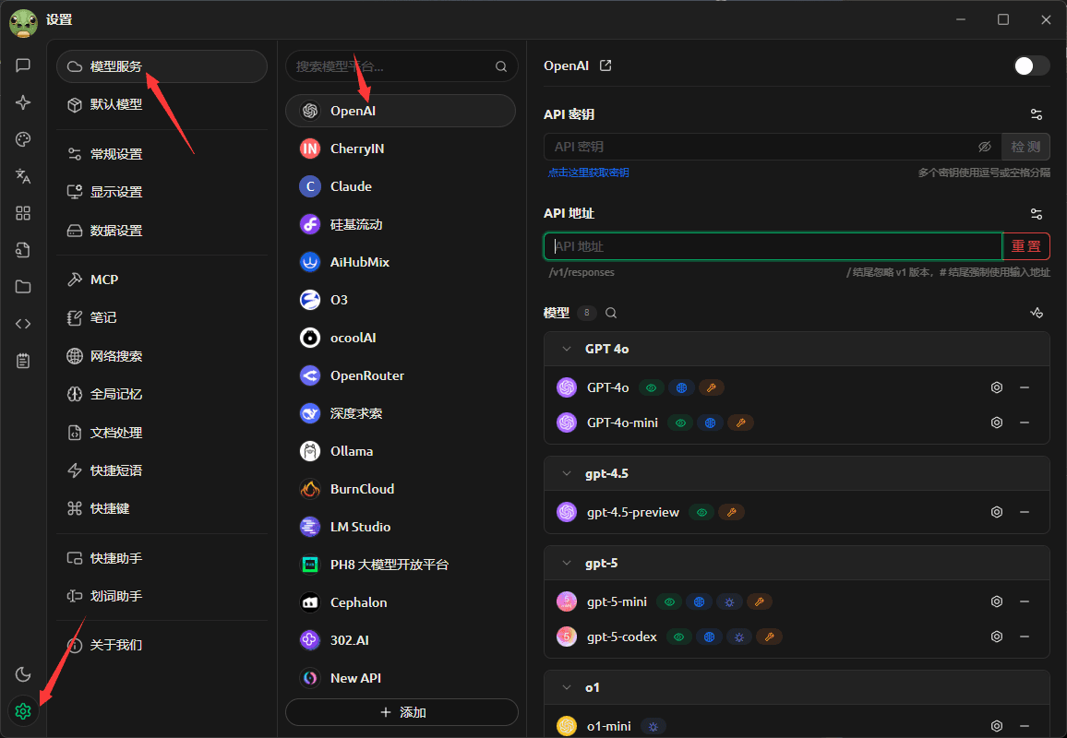Viewport: 1067px width, 738px height.
Task: Collapse the gpt-5 model group
Action: point(566,563)
